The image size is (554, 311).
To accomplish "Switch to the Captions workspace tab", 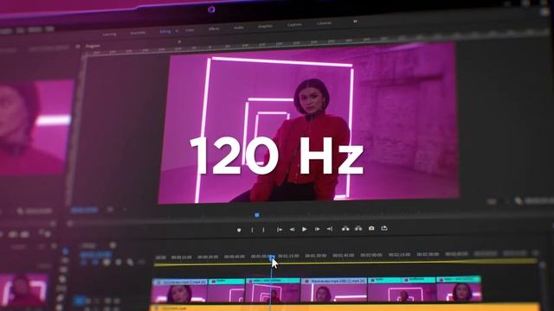I will tap(294, 24).
